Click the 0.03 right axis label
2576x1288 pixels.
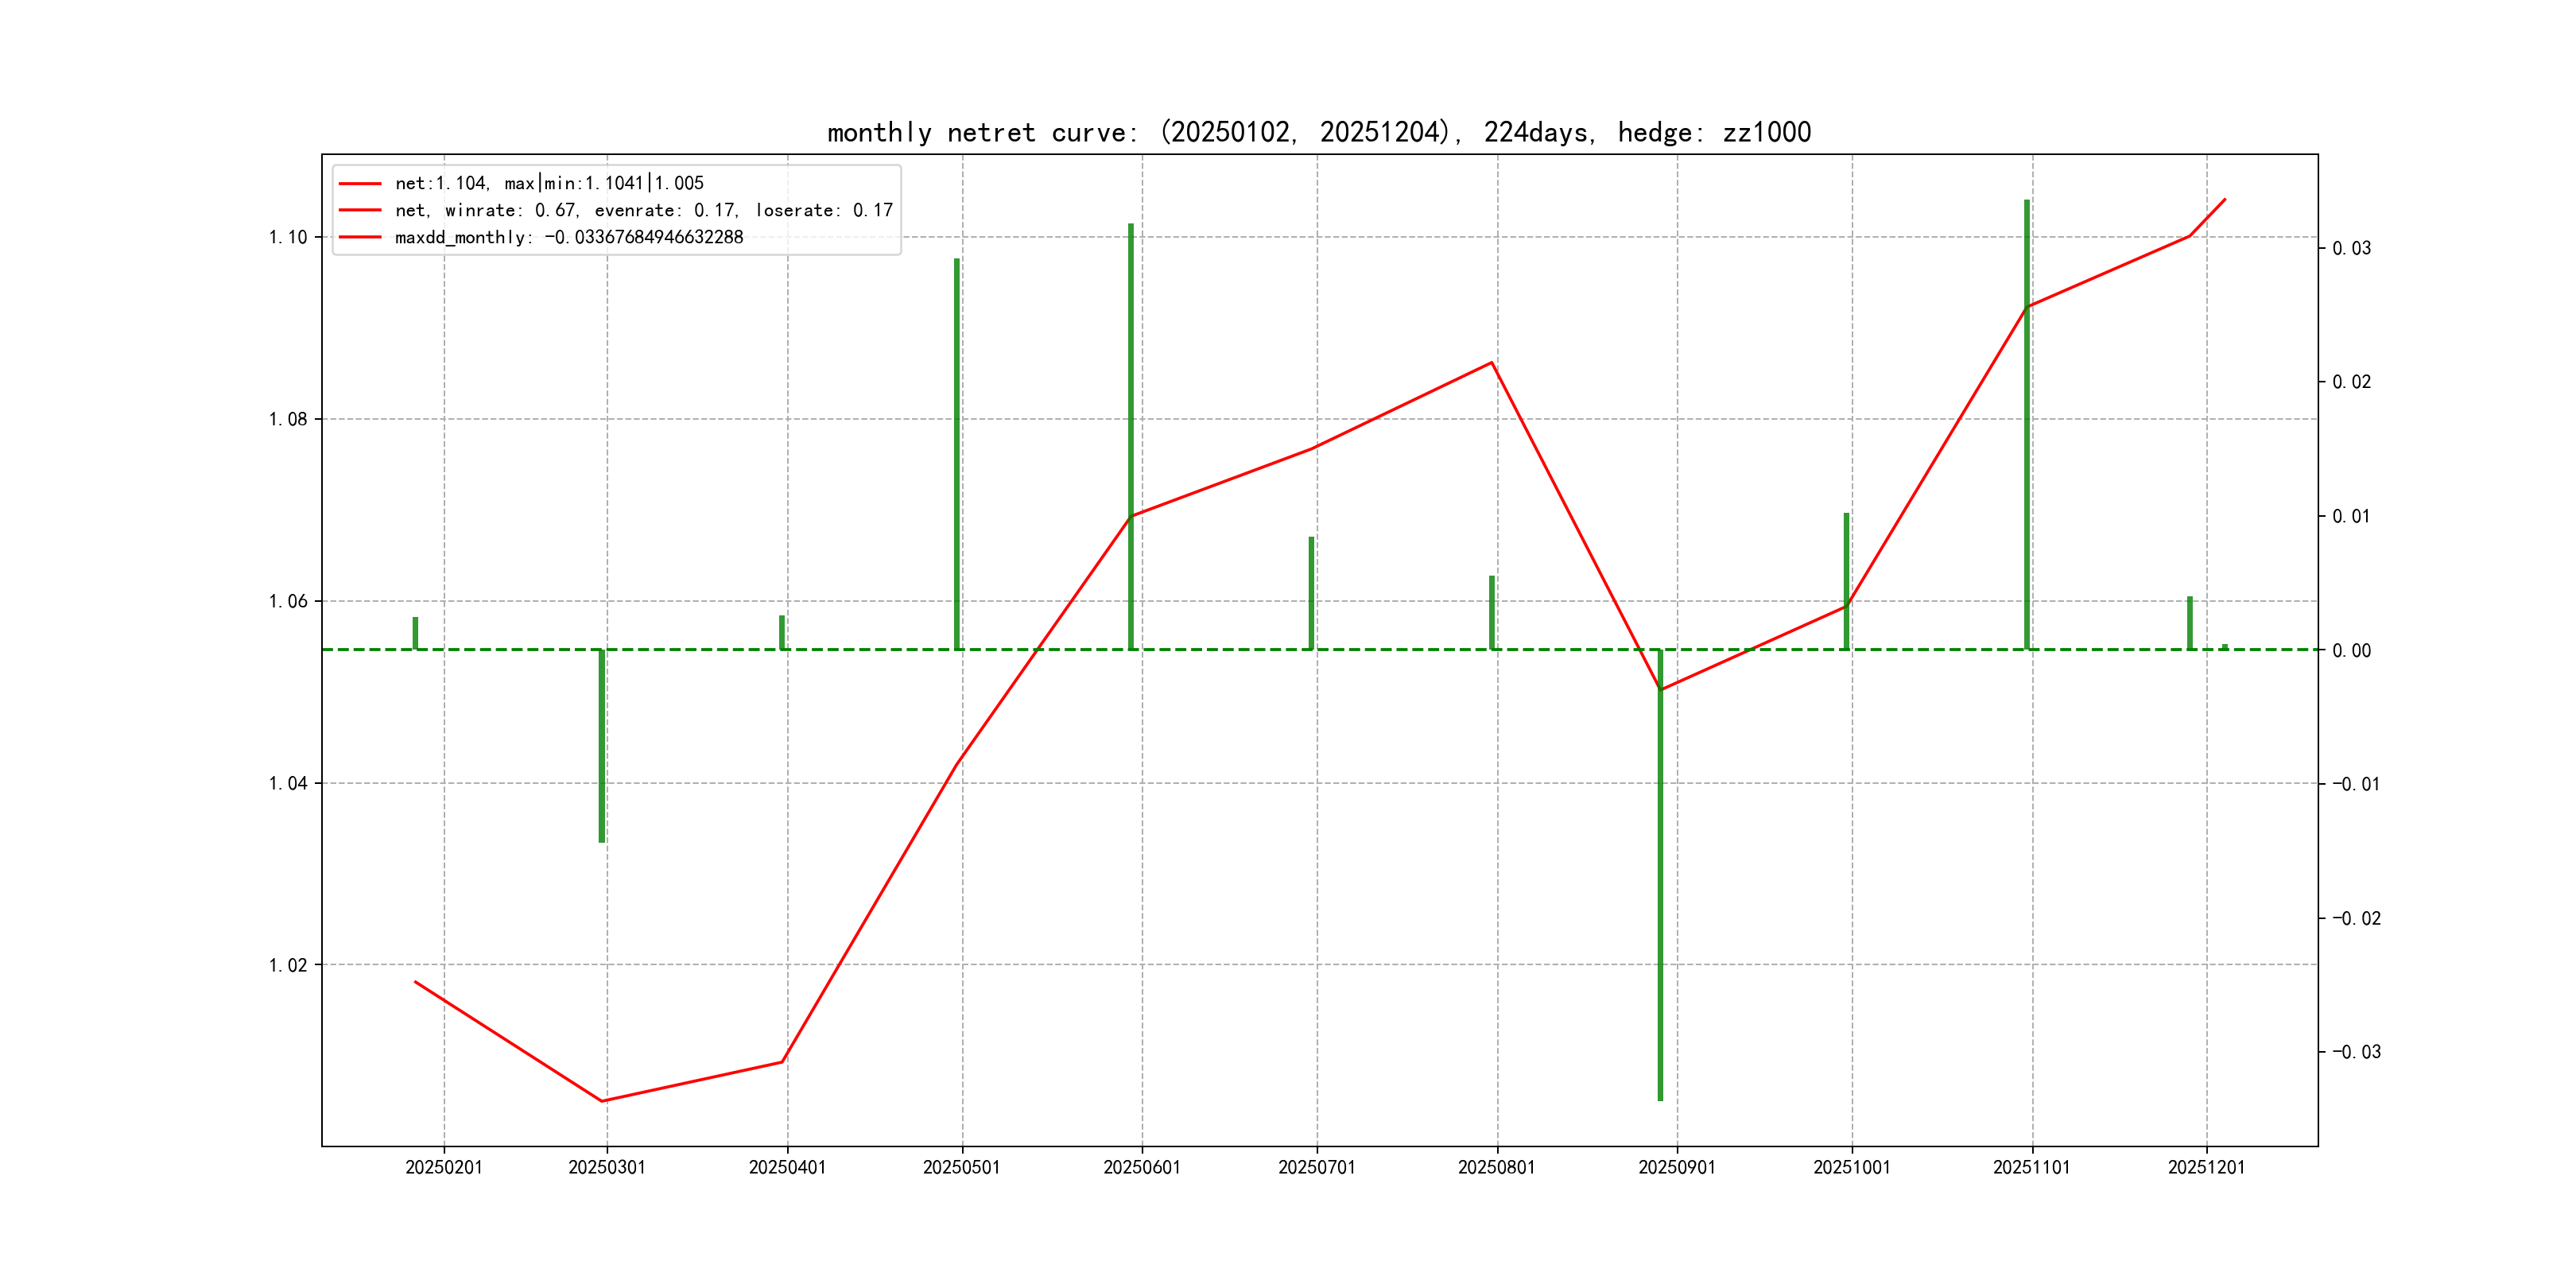coord(2351,248)
